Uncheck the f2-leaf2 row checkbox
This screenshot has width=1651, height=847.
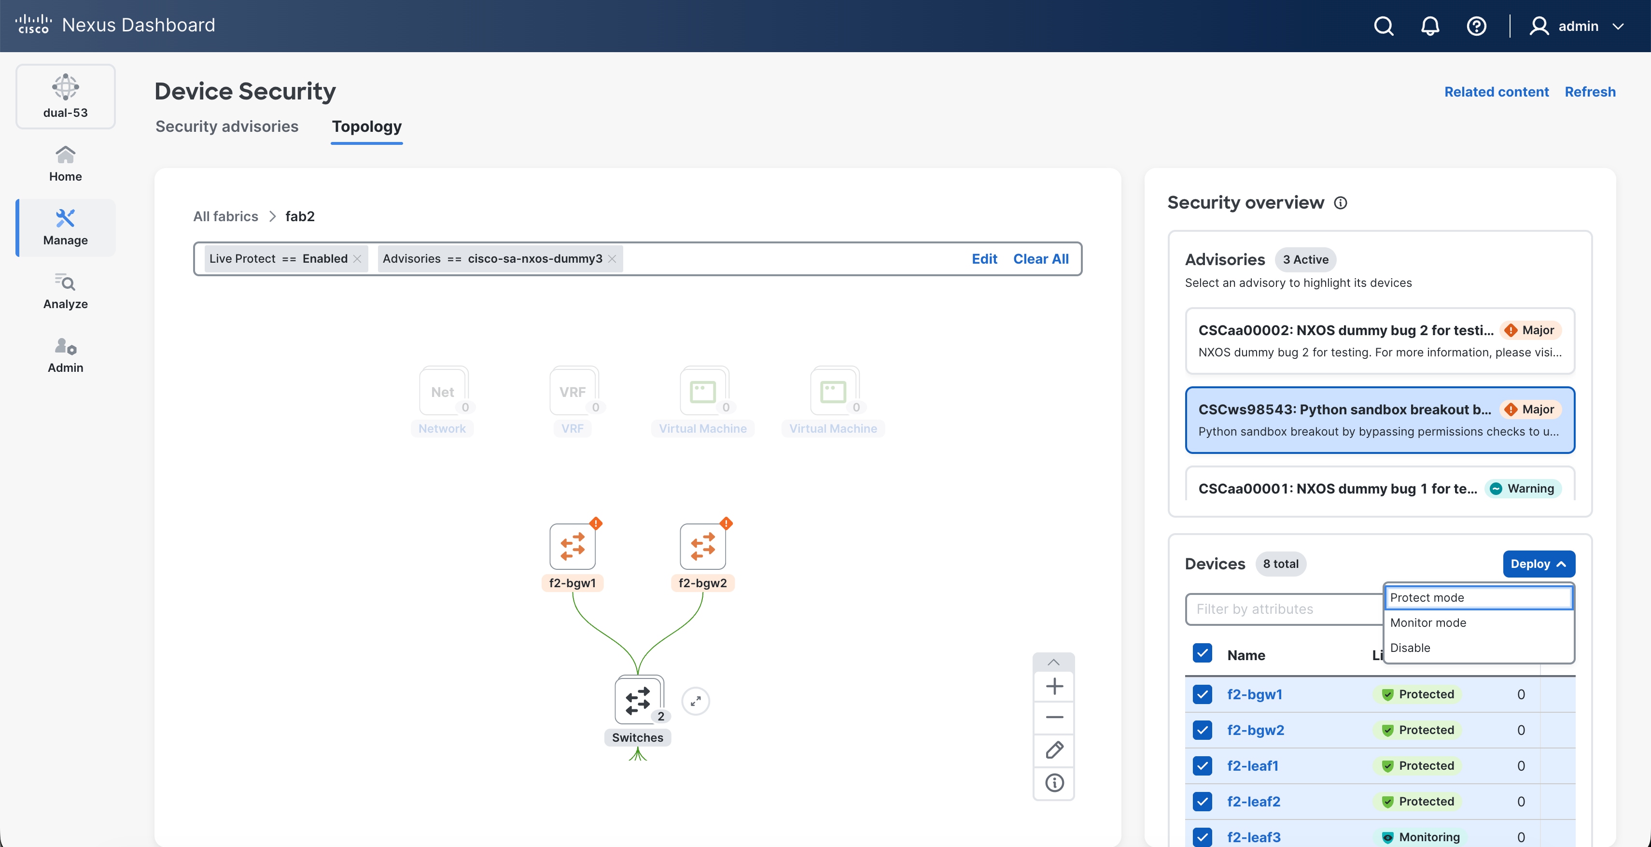(x=1202, y=802)
